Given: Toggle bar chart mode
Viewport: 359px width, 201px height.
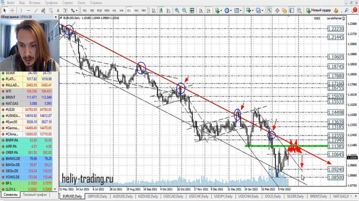Looking at the screenshot, I should point(153,10).
